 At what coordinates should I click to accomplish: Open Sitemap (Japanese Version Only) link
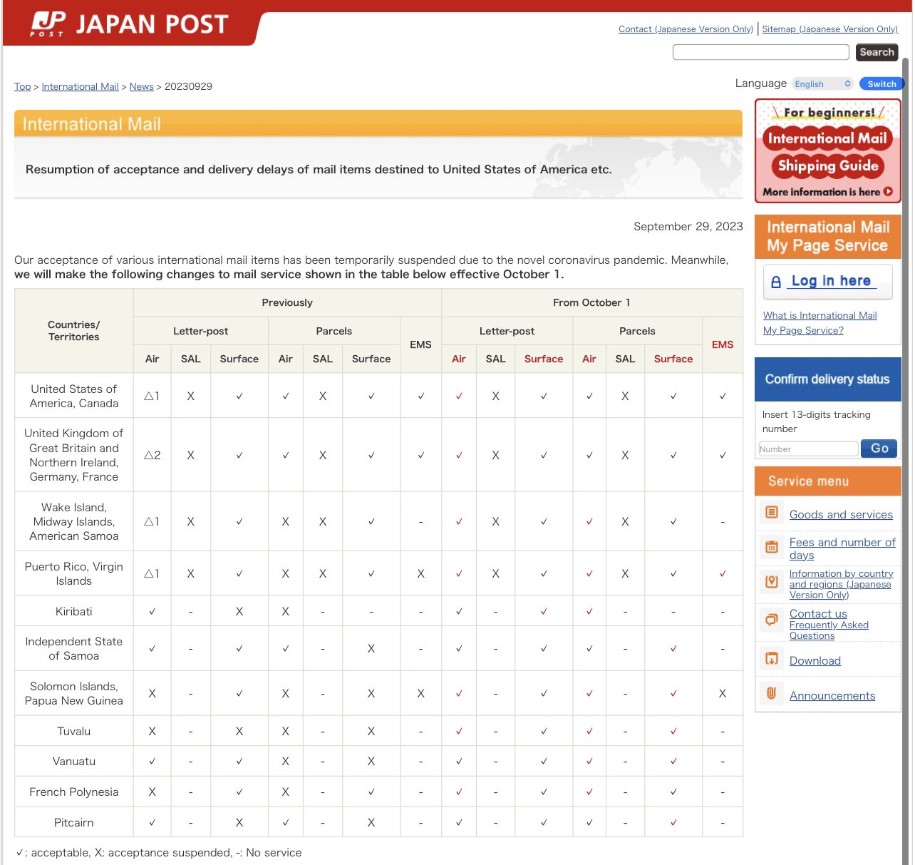[829, 29]
